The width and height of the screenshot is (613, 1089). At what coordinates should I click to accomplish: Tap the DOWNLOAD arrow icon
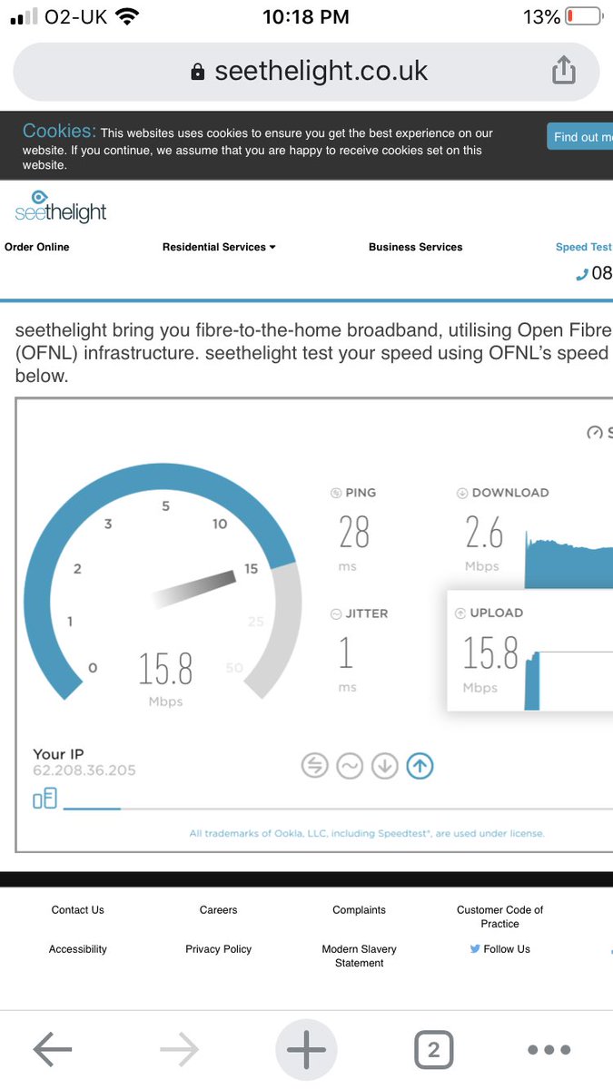pos(462,493)
